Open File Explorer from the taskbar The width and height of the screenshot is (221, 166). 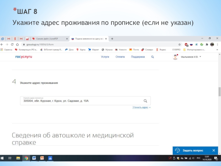click(18, 158)
